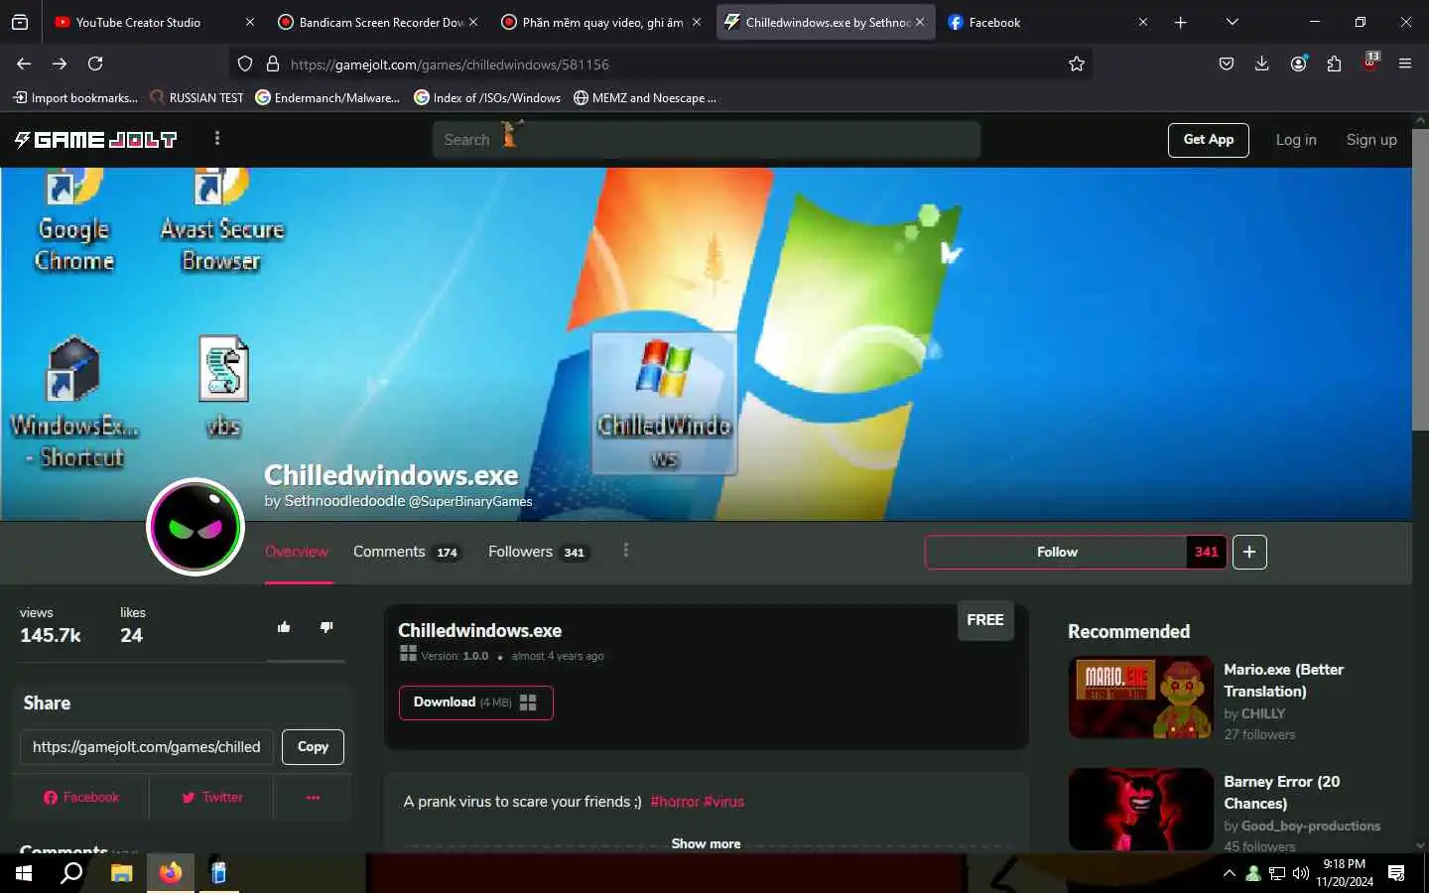Open the Comments 174 tab
Viewport: 1429px width, 893px height.
point(407,552)
